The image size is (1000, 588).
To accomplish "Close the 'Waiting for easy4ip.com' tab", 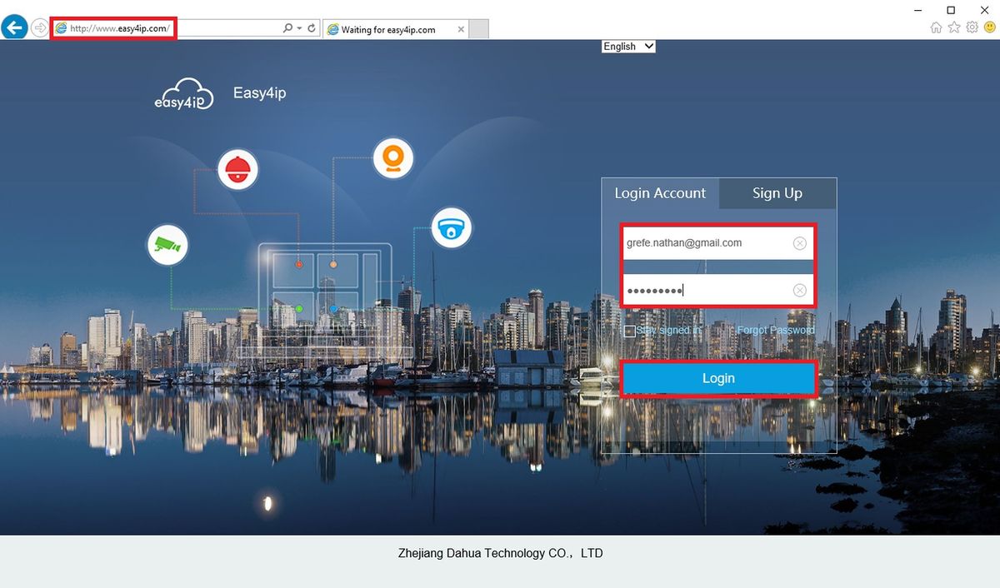I will 462,30.
